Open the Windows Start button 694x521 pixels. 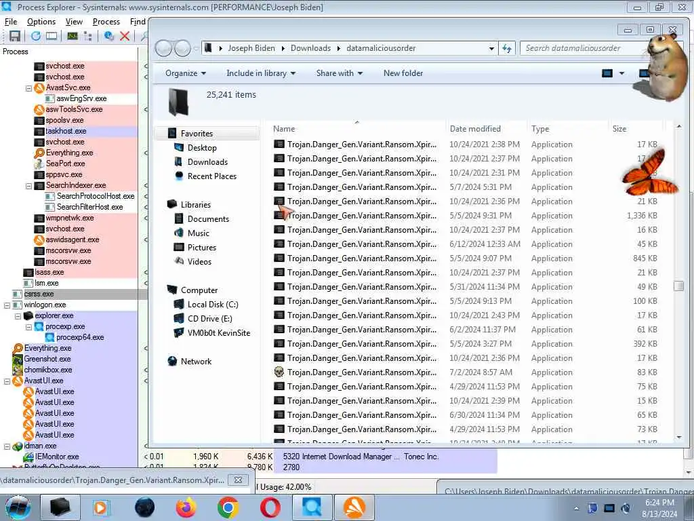18,507
